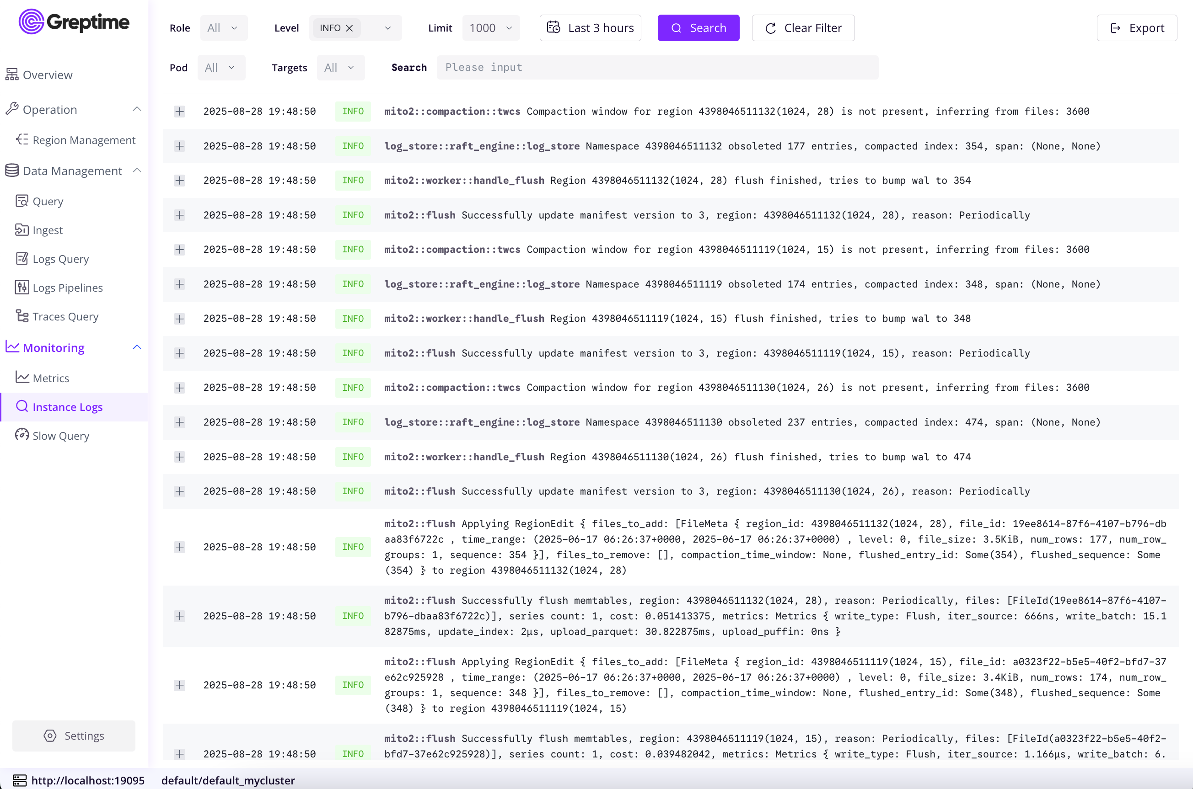Viewport: 1193px width, 789px height.
Task: Collapse the Operation section
Action: coord(137,108)
